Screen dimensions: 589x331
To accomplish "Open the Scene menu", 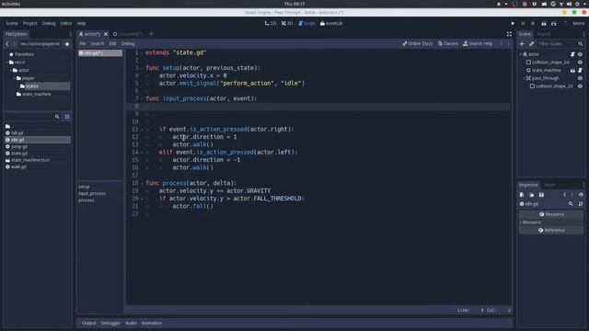I will tap(12, 23).
